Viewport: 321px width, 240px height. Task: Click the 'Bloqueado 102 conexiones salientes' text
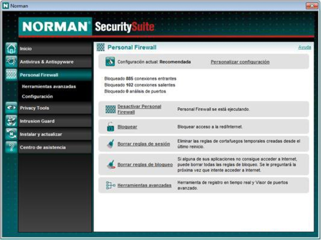click(140, 85)
